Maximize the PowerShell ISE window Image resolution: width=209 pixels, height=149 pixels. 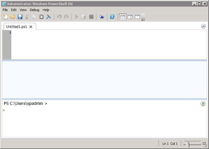coord(199,4)
